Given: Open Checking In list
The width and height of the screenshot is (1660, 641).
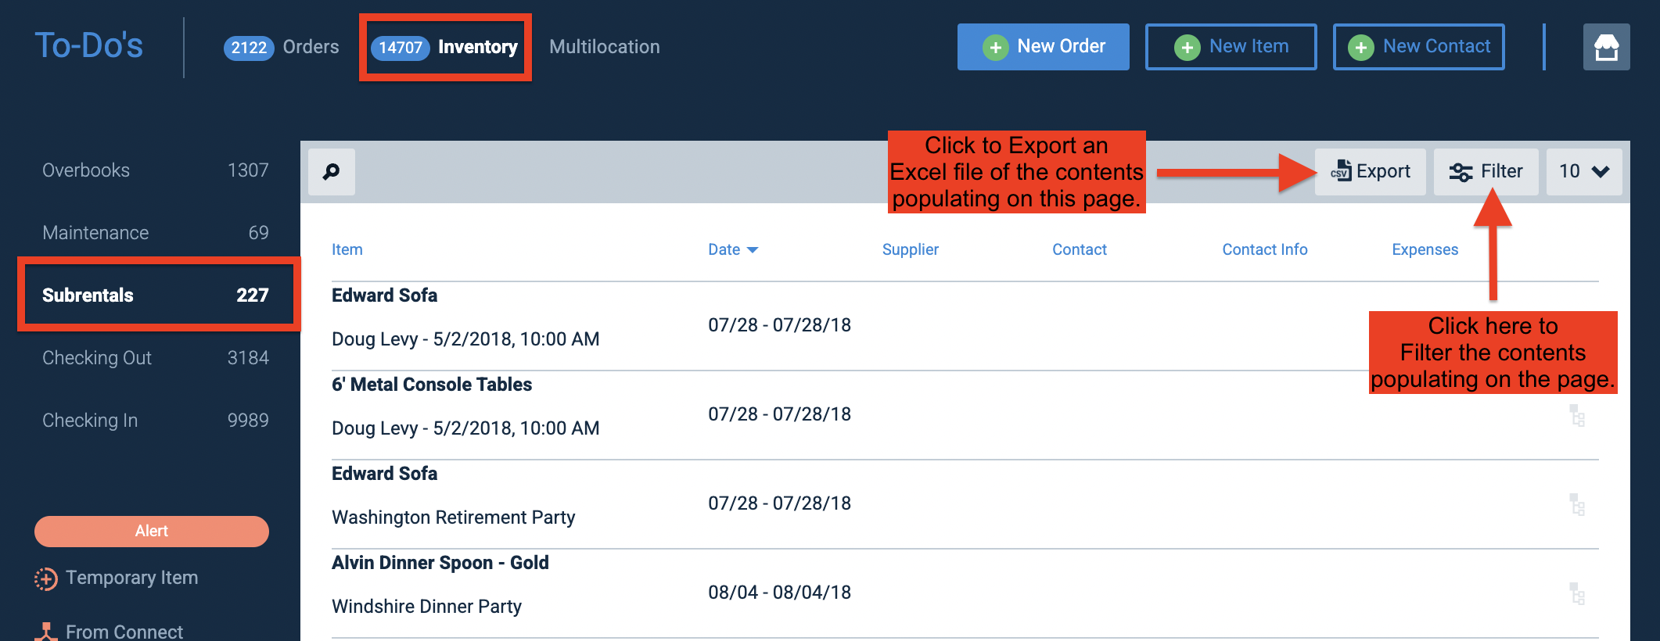Looking at the screenshot, I should pyautogui.click(x=156, y=421).
